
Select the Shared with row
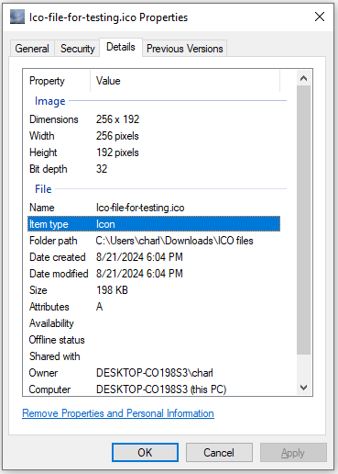(x=154, y=356)
